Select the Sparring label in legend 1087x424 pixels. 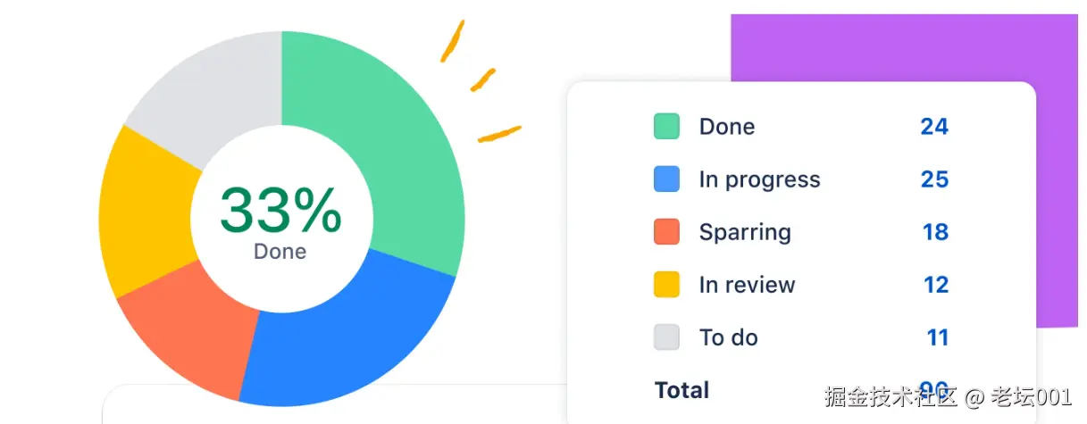[x=745, y=232]
